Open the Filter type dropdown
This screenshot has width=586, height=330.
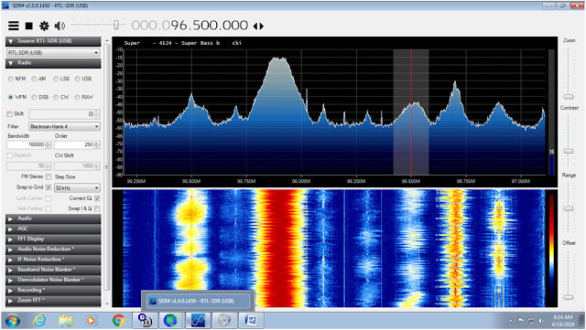65,126
